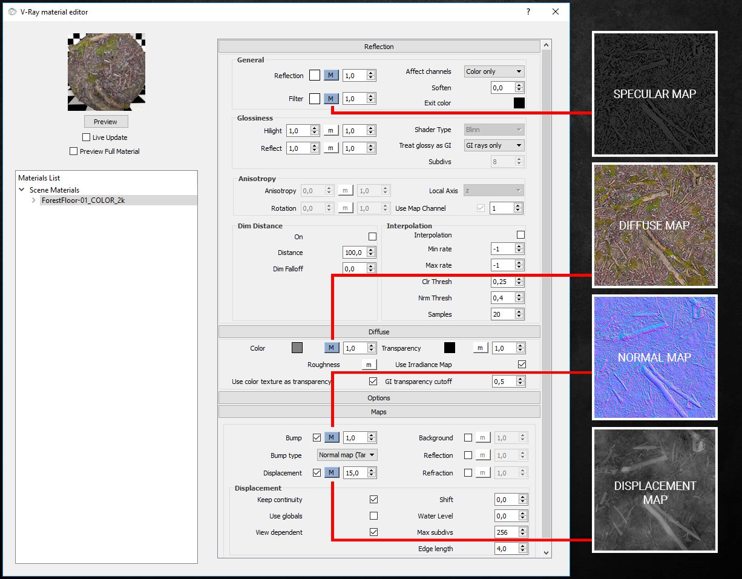Enable Preview Full Material checkbox
Image resolution: width=742 pixels, height=579 pixels.
[x=74, y=151]
